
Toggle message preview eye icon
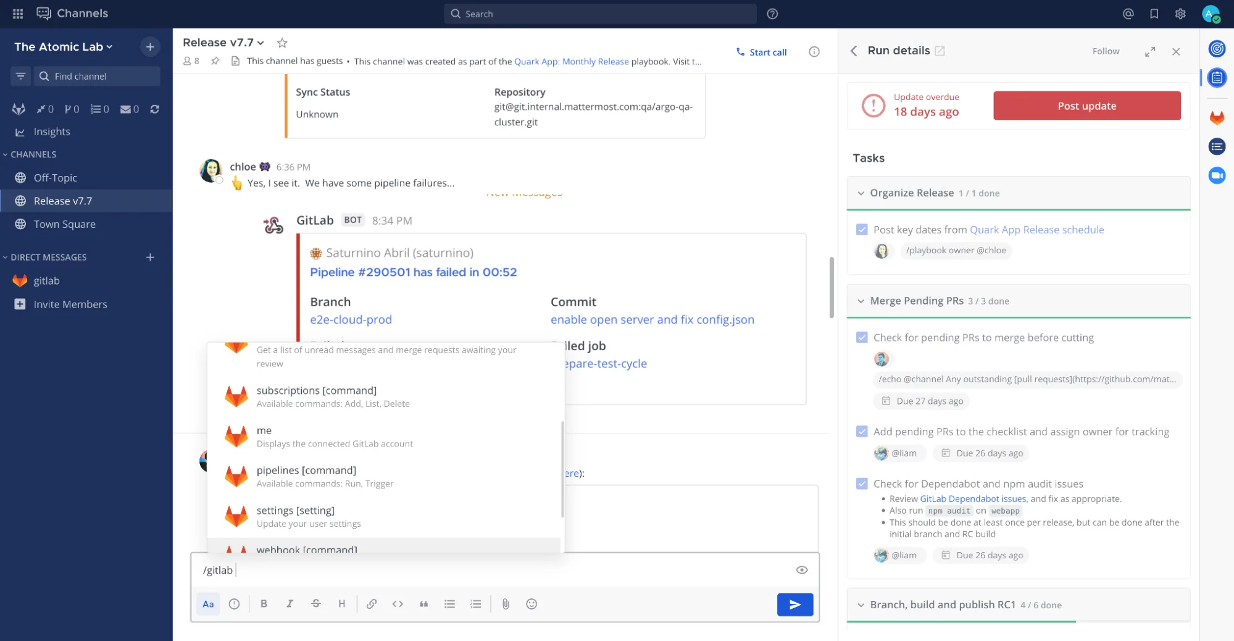(802, 570)
